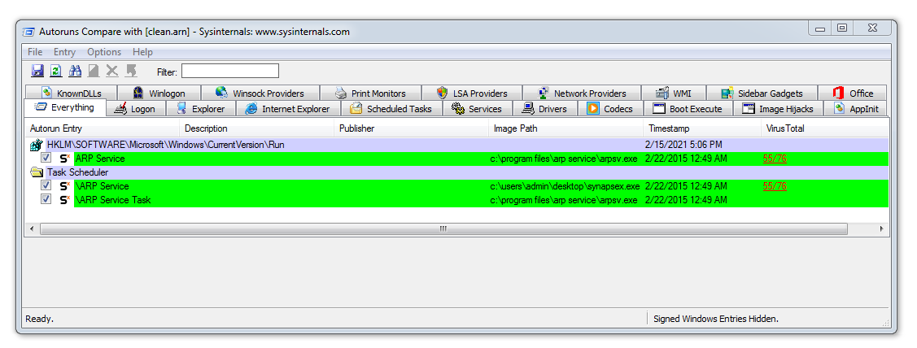Sort by Description column header

click(x=257, y=128)
